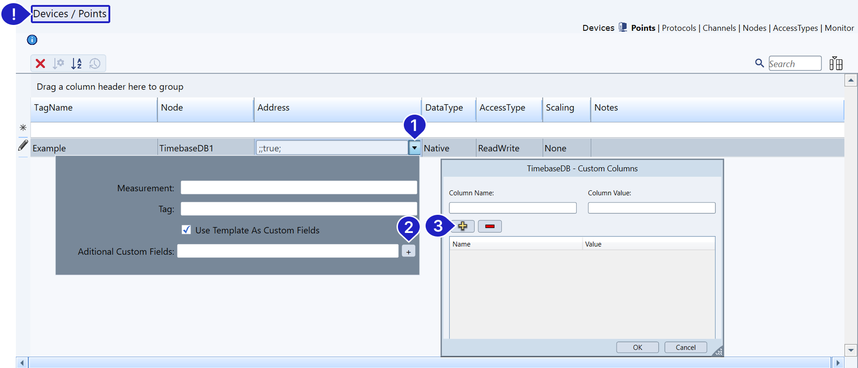This screenshot has width=858, height=368.
Task: Toggle Use Template As Custom Fields checkbox
Action: click(x=186, y=230)
